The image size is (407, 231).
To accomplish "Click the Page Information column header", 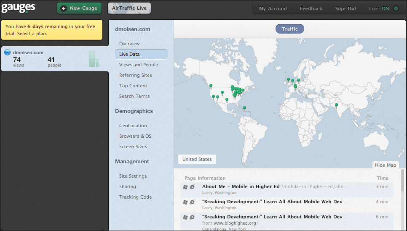I will point(205,178).
